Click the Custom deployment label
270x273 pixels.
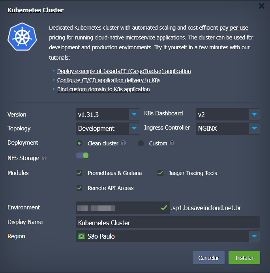pyautogui.click(x=158, y=143)
